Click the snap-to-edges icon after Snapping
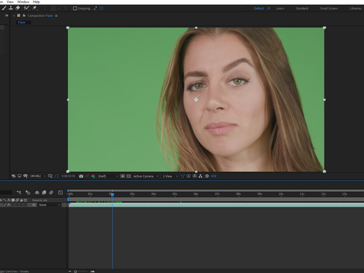Screen dimensions: 364x273 coord(95,8)
